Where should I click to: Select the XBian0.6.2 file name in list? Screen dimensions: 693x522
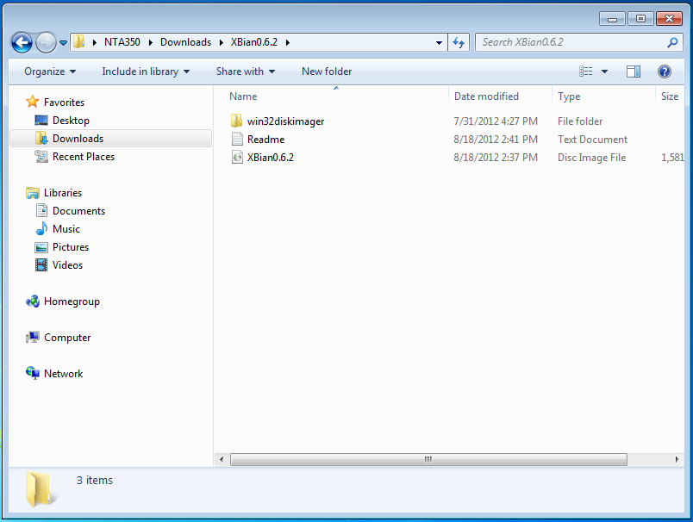pos(270,158)
